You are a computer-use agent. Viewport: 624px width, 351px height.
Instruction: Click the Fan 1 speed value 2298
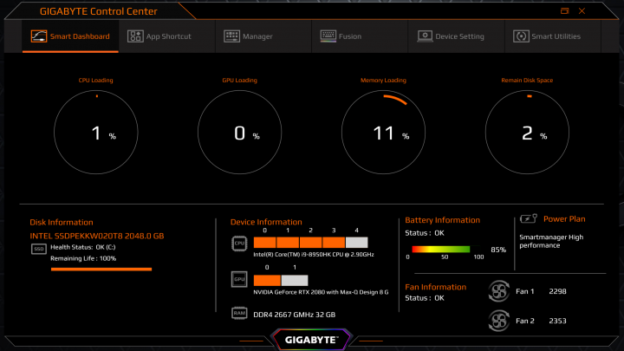[557, 291]
